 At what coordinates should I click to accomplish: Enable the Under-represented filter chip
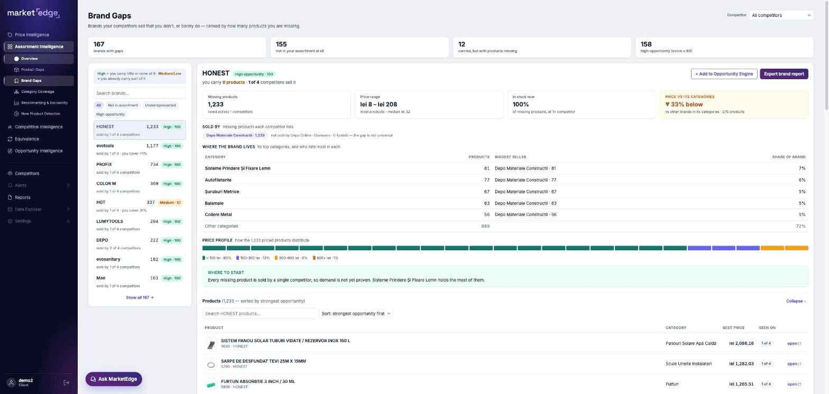click(x=160, y=105)
